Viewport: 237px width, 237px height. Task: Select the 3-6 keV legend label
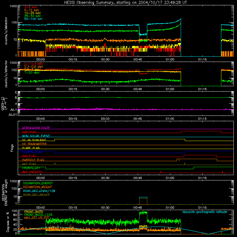pyautogui.click(x=31, y=7)
